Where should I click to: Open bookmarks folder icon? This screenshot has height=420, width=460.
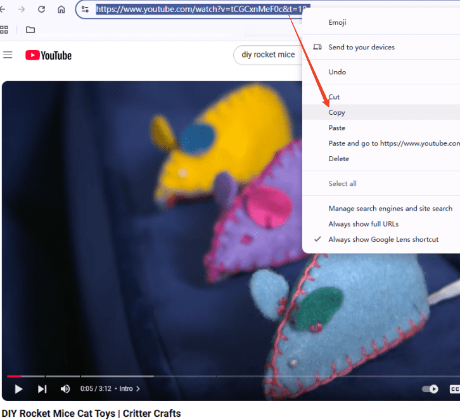coord(30,29)
